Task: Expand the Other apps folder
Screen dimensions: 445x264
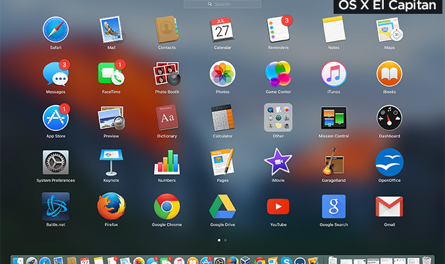Action: (278, 117)
